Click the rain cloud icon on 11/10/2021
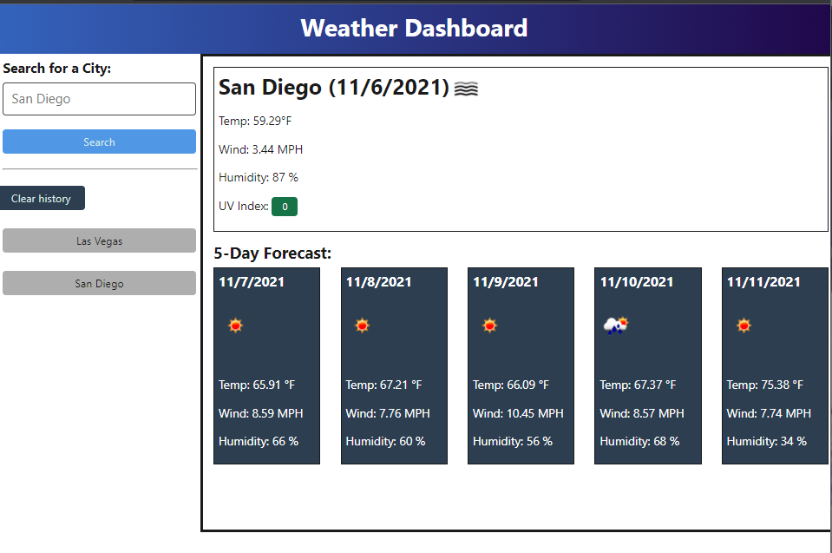Image resolution: width=832 pixels, height=553 pixels. [x=616, y=325]
